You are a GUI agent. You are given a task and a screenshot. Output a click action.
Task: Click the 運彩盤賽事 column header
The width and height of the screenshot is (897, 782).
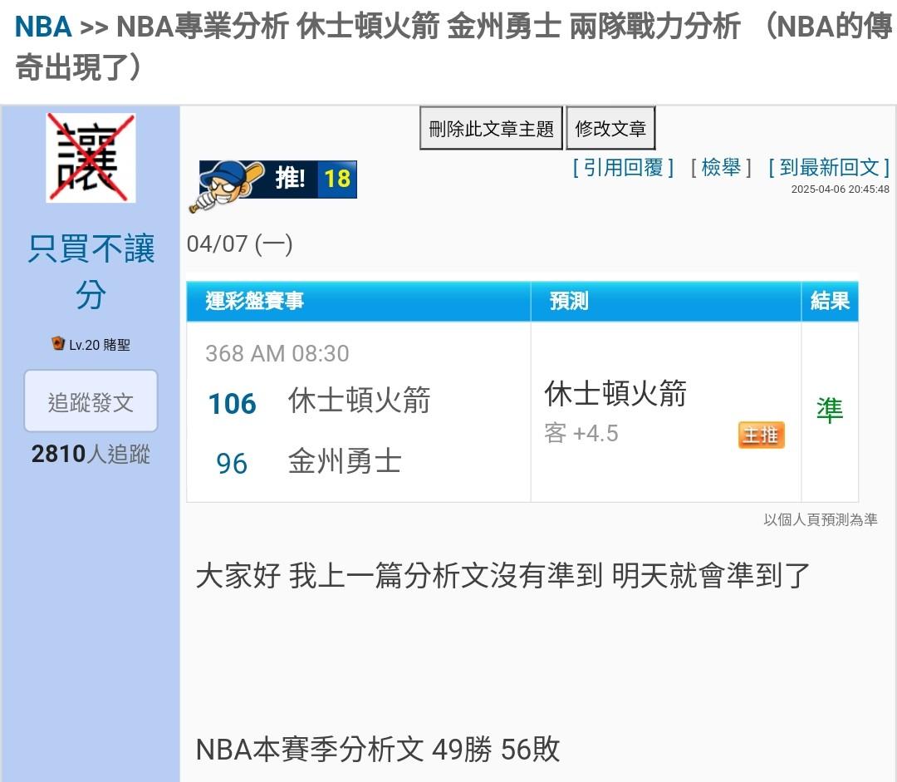(359, 301)
